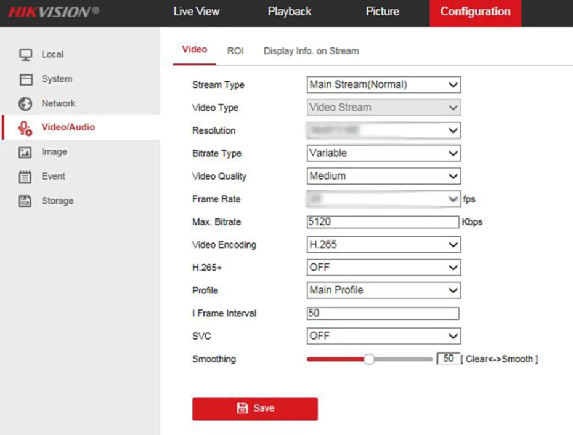Click the Smoothing slider handle
The image size is (573, 435).
click(x=369, y=359)
